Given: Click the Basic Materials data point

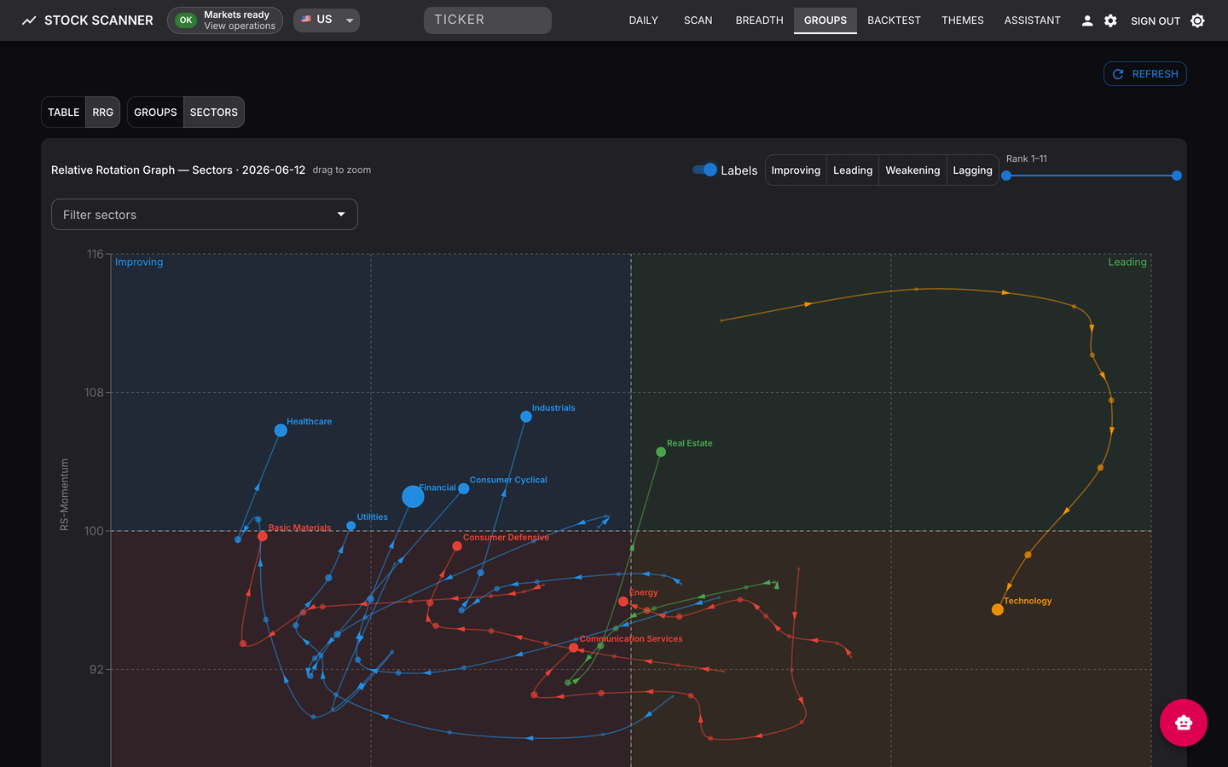Looking at the screenshot, I should coord(263,536).
